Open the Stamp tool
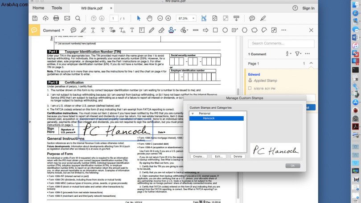Viewport: 361px width, 203px height. point(171,30)
